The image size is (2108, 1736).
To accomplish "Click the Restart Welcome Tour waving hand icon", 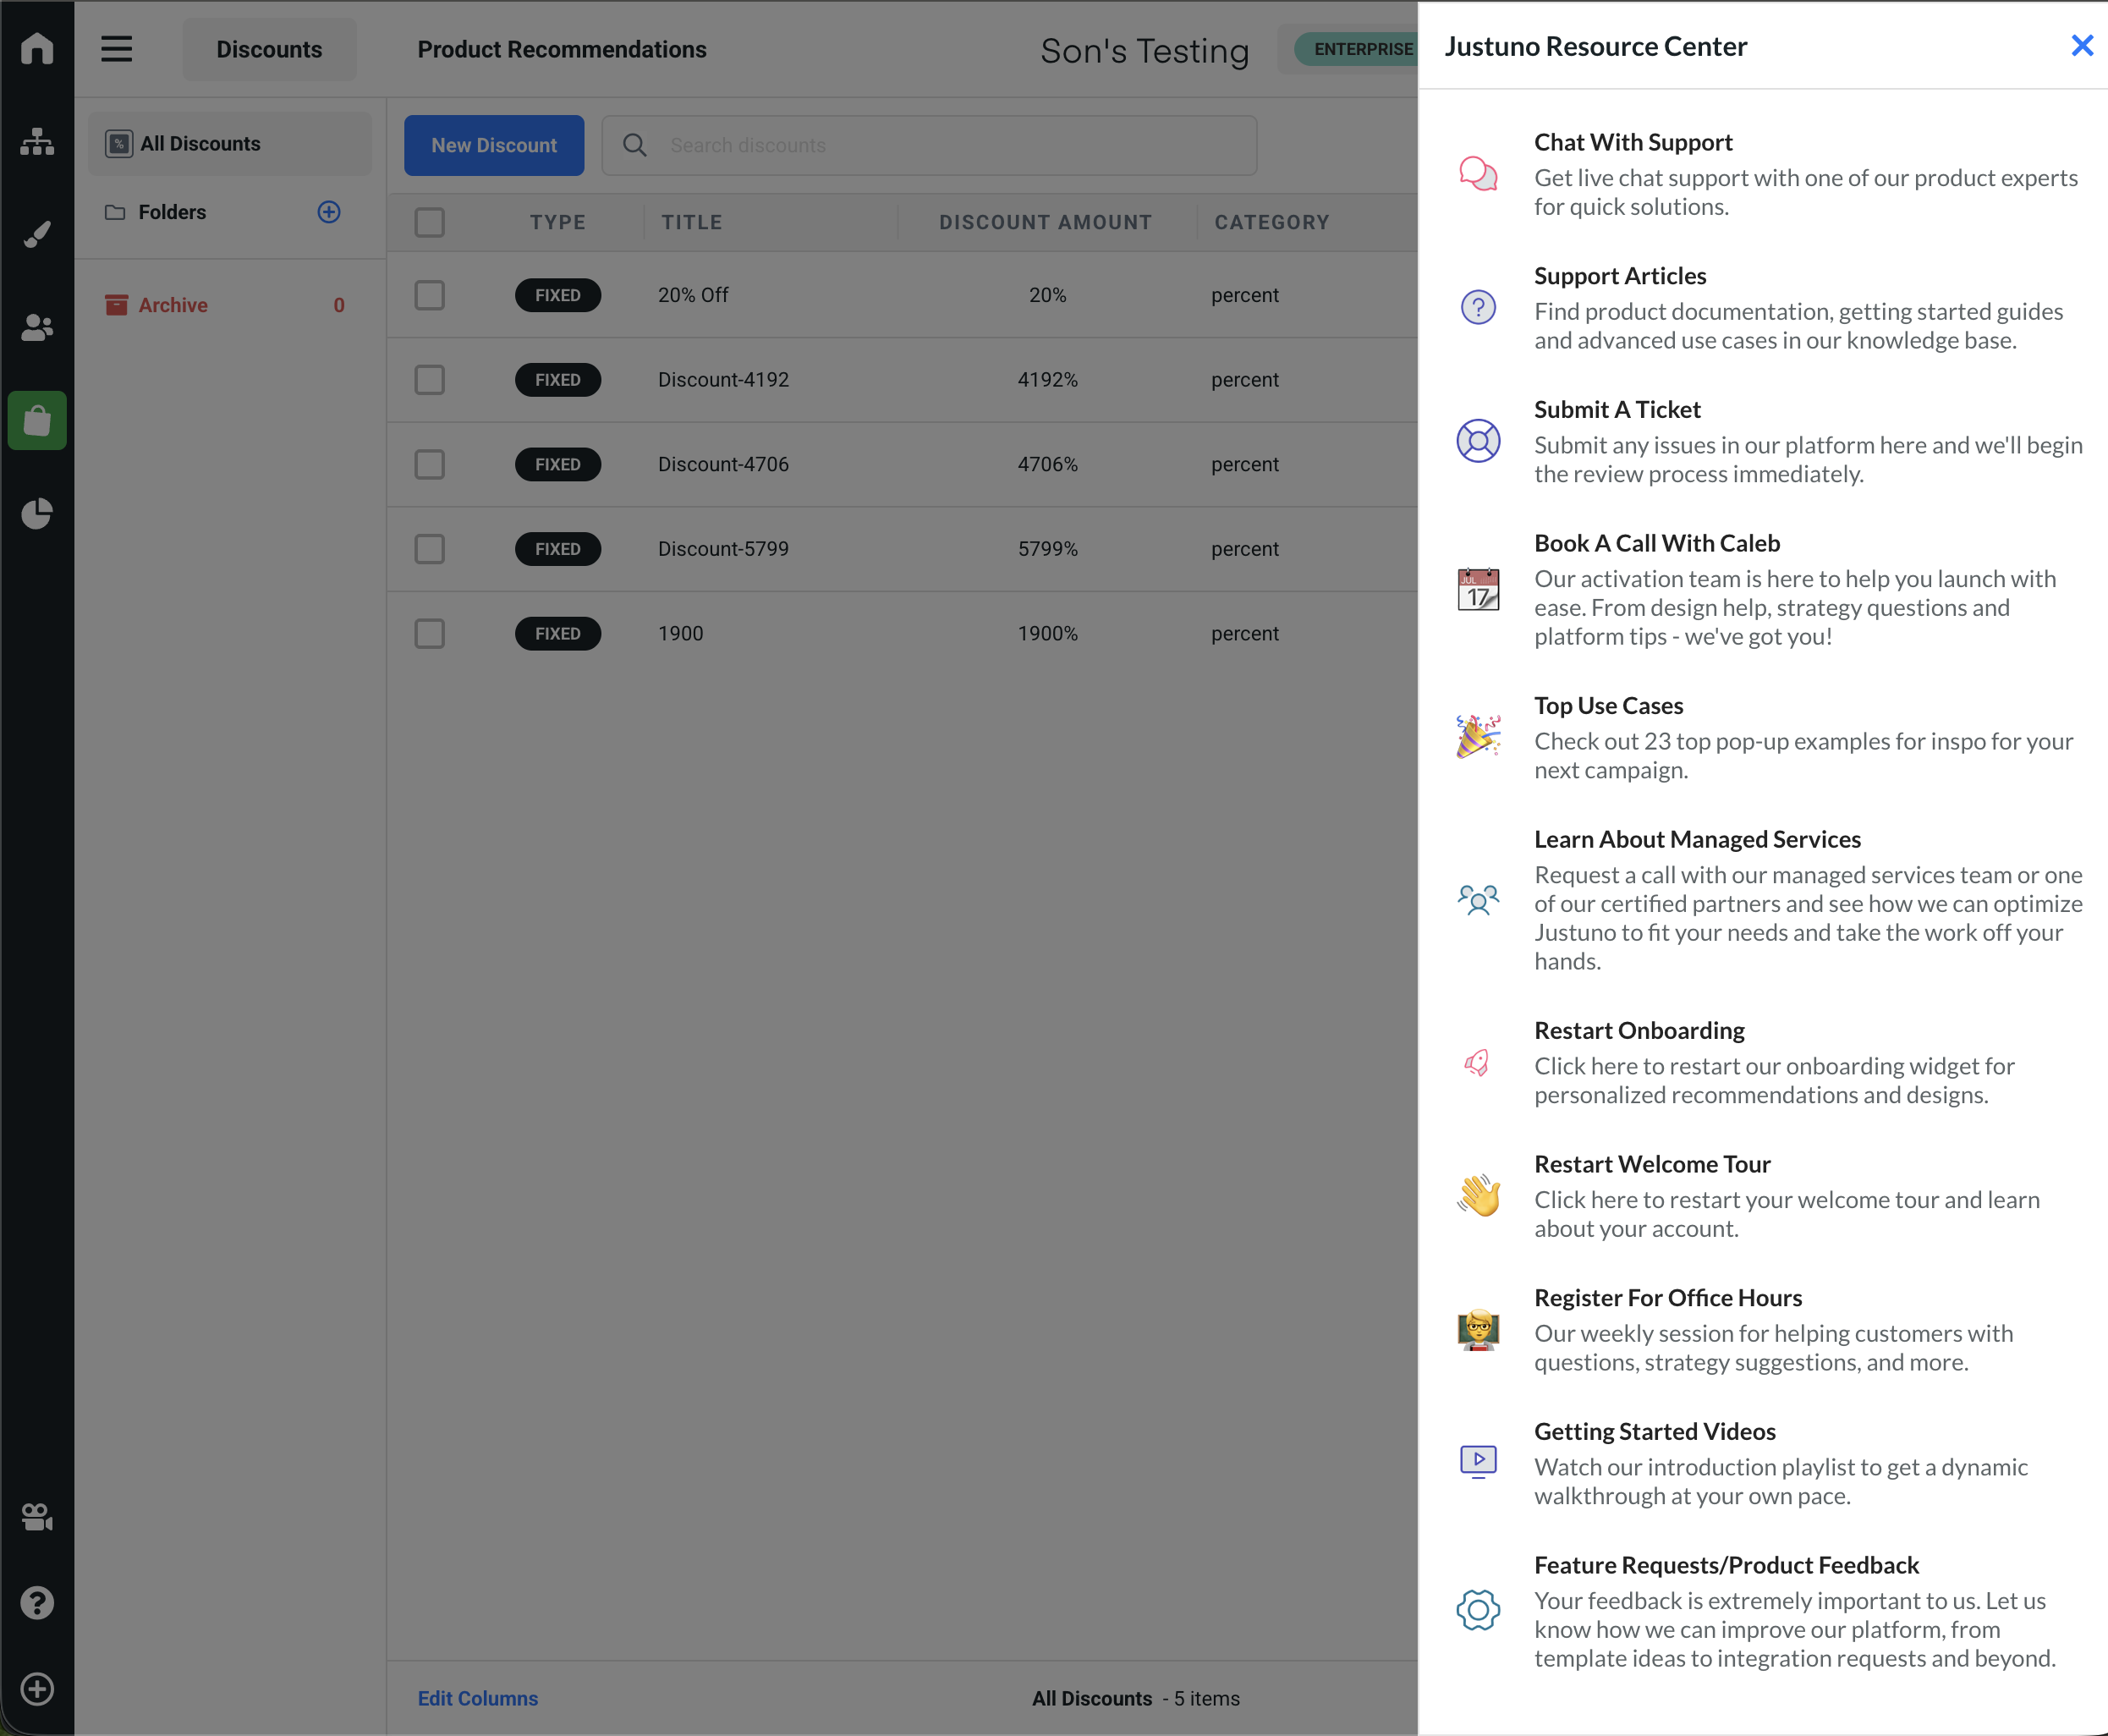I will (1478, 1196).
